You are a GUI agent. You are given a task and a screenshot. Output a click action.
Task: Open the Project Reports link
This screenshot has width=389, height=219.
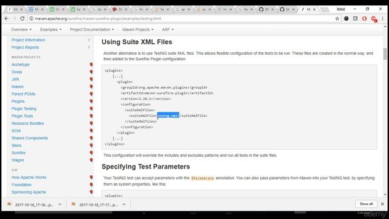25,47
